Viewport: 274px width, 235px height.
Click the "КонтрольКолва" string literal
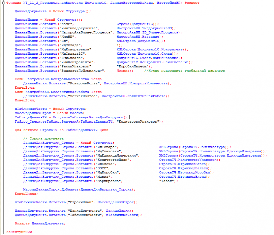click(84, 84)
